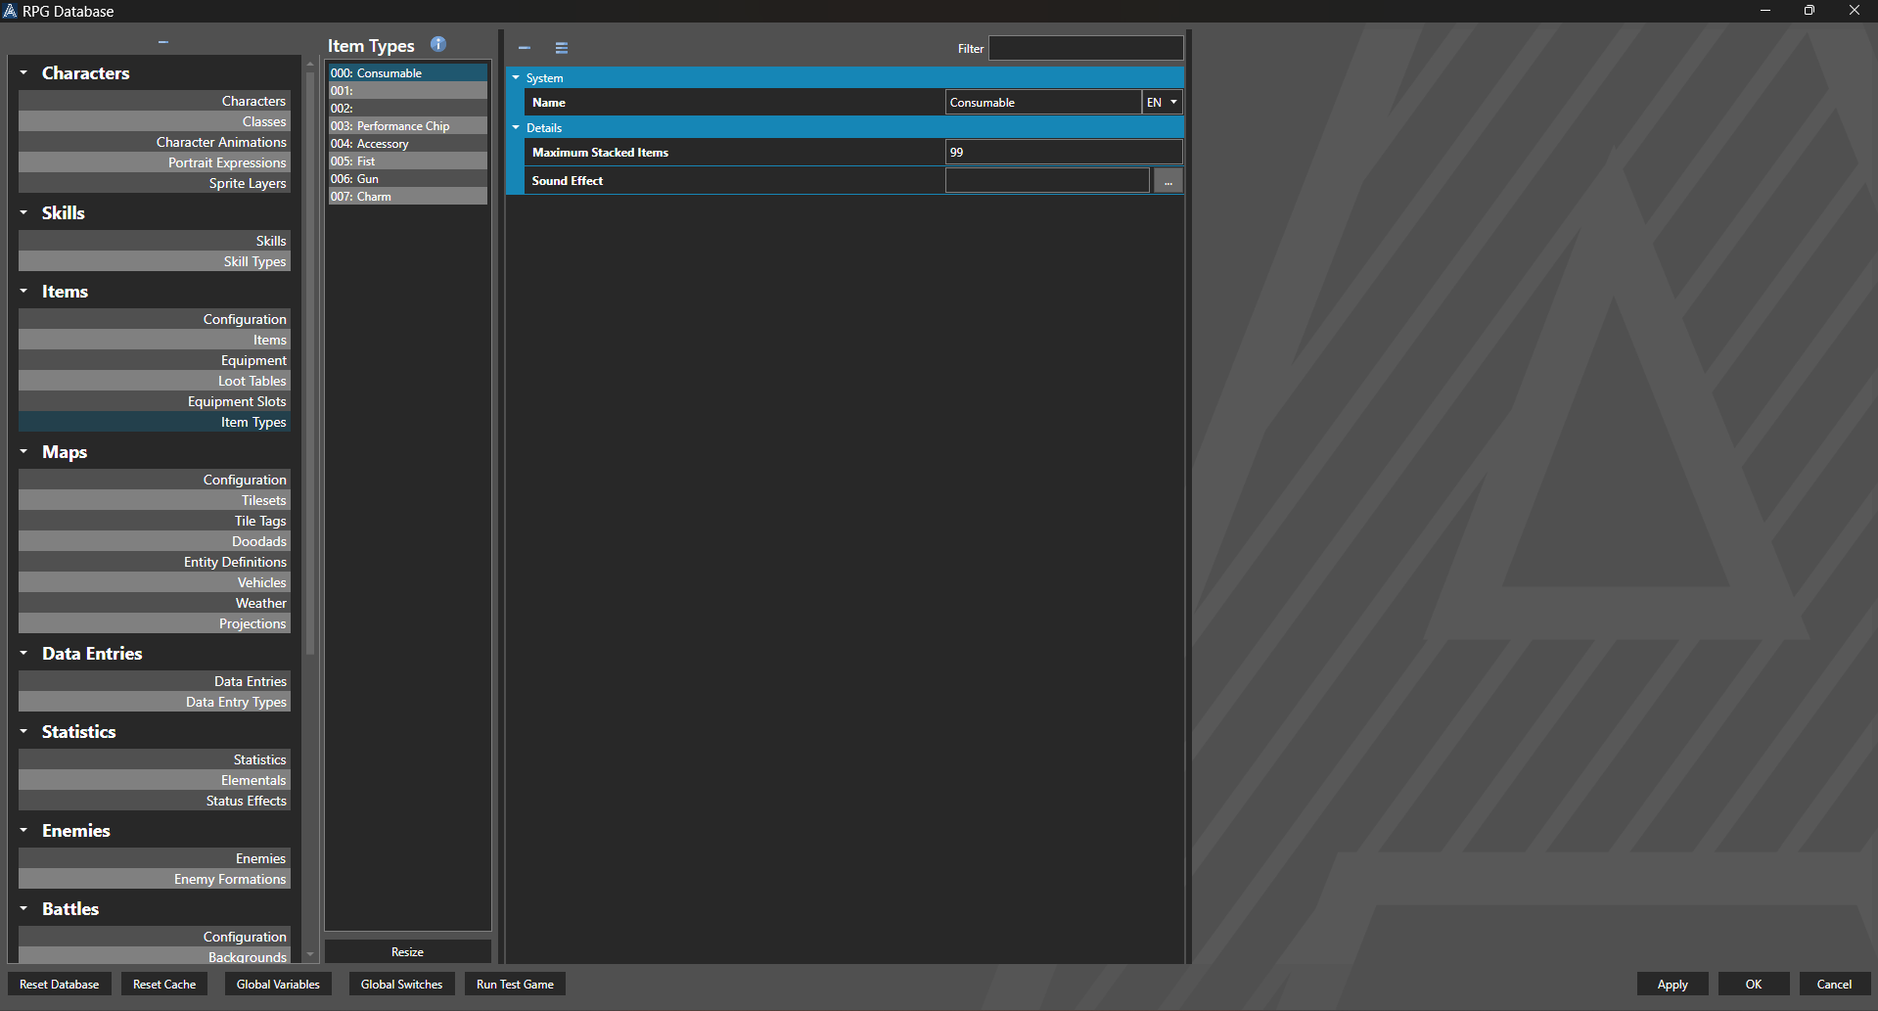
Task: Open Equipment Slots from the Items section
Action: coord(237,401)
